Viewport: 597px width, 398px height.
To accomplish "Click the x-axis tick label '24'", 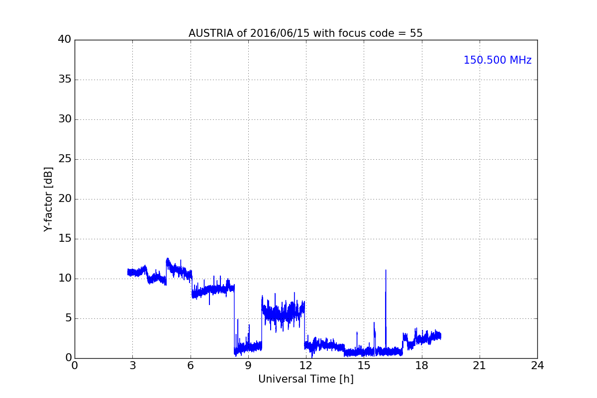I will (x=537, y=366).
